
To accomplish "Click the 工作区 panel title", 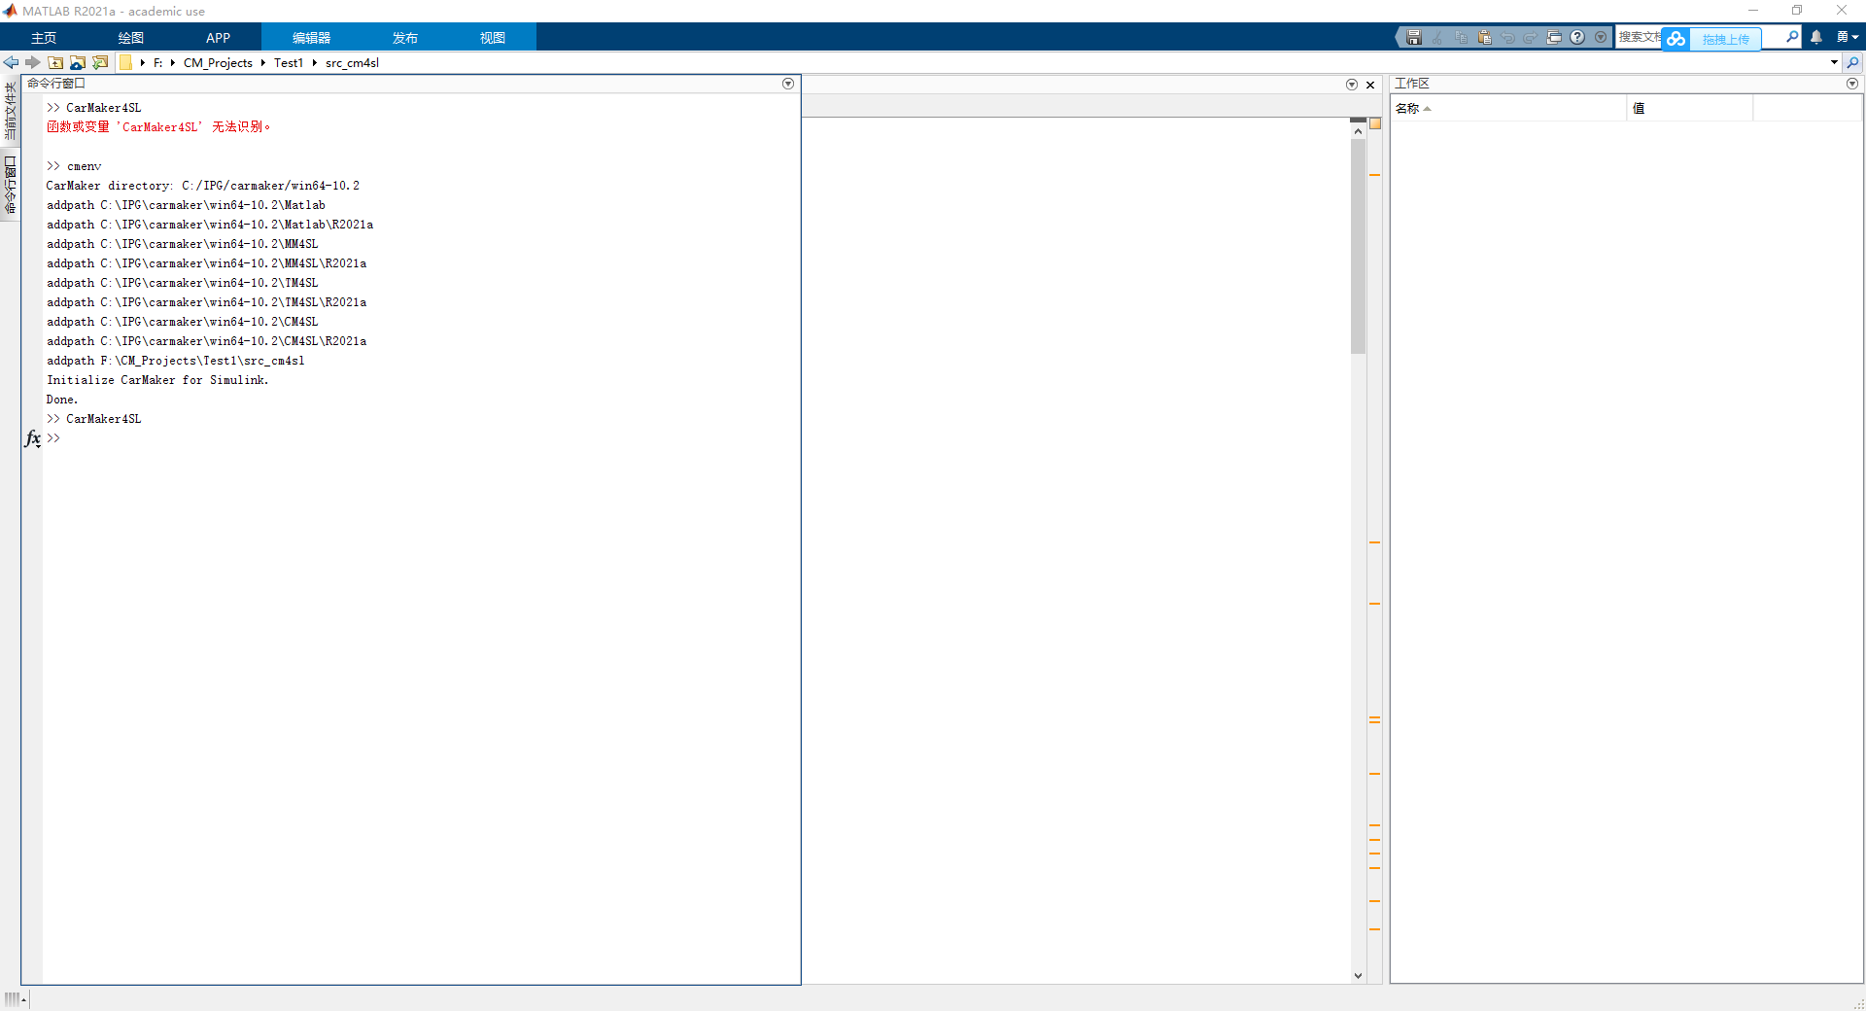I will tap(1412, 84).
